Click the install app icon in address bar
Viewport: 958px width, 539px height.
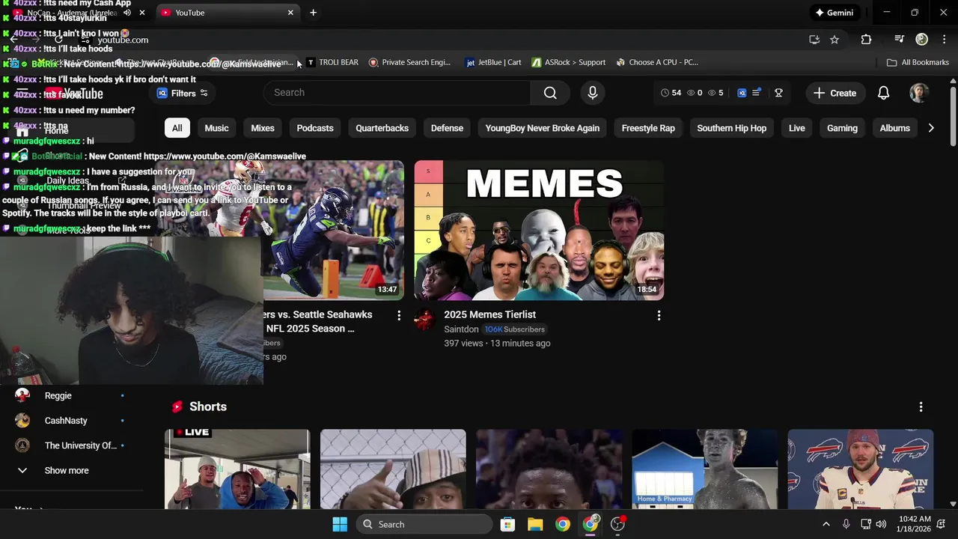tap(814, 40)
